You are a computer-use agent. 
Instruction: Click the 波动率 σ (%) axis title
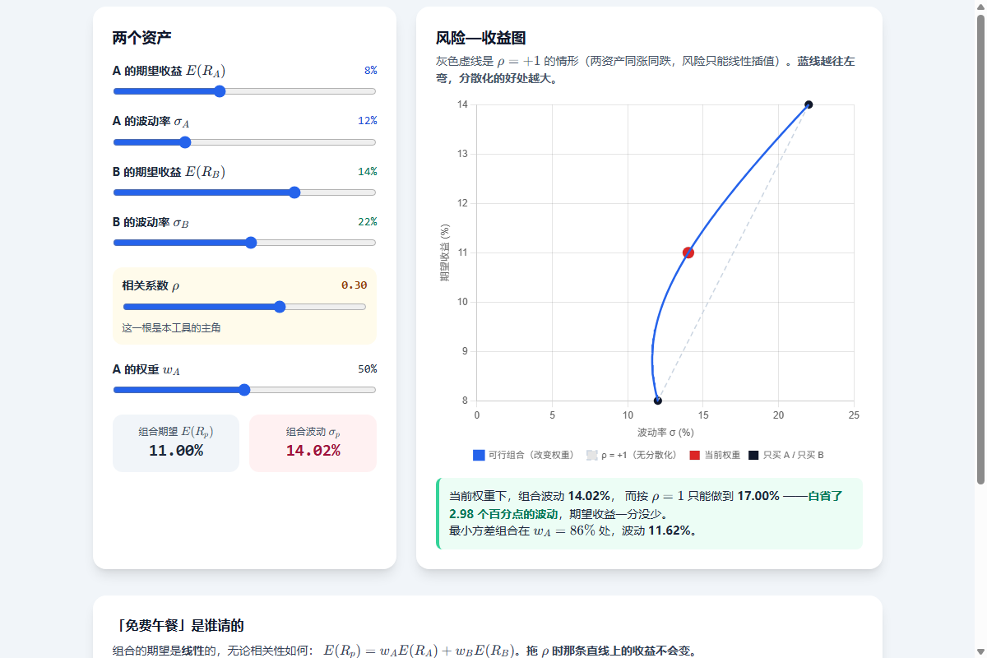point(665,432)
